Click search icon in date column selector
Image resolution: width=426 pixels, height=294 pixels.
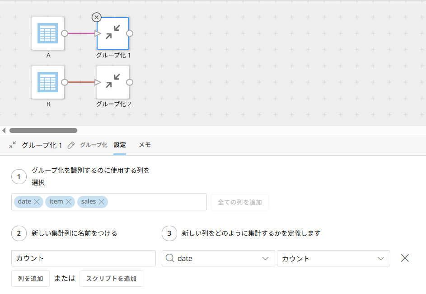[170, 258]
